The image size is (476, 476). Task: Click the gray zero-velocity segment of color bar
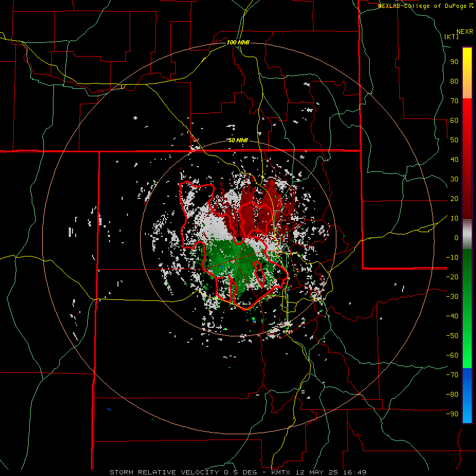click(x=467, y=234)
